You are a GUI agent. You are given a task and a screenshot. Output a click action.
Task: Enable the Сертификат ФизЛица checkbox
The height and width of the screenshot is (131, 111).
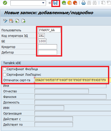click(5, 69)
